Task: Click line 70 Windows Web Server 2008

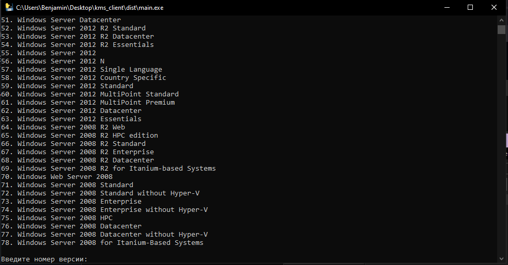Action: 57,177
